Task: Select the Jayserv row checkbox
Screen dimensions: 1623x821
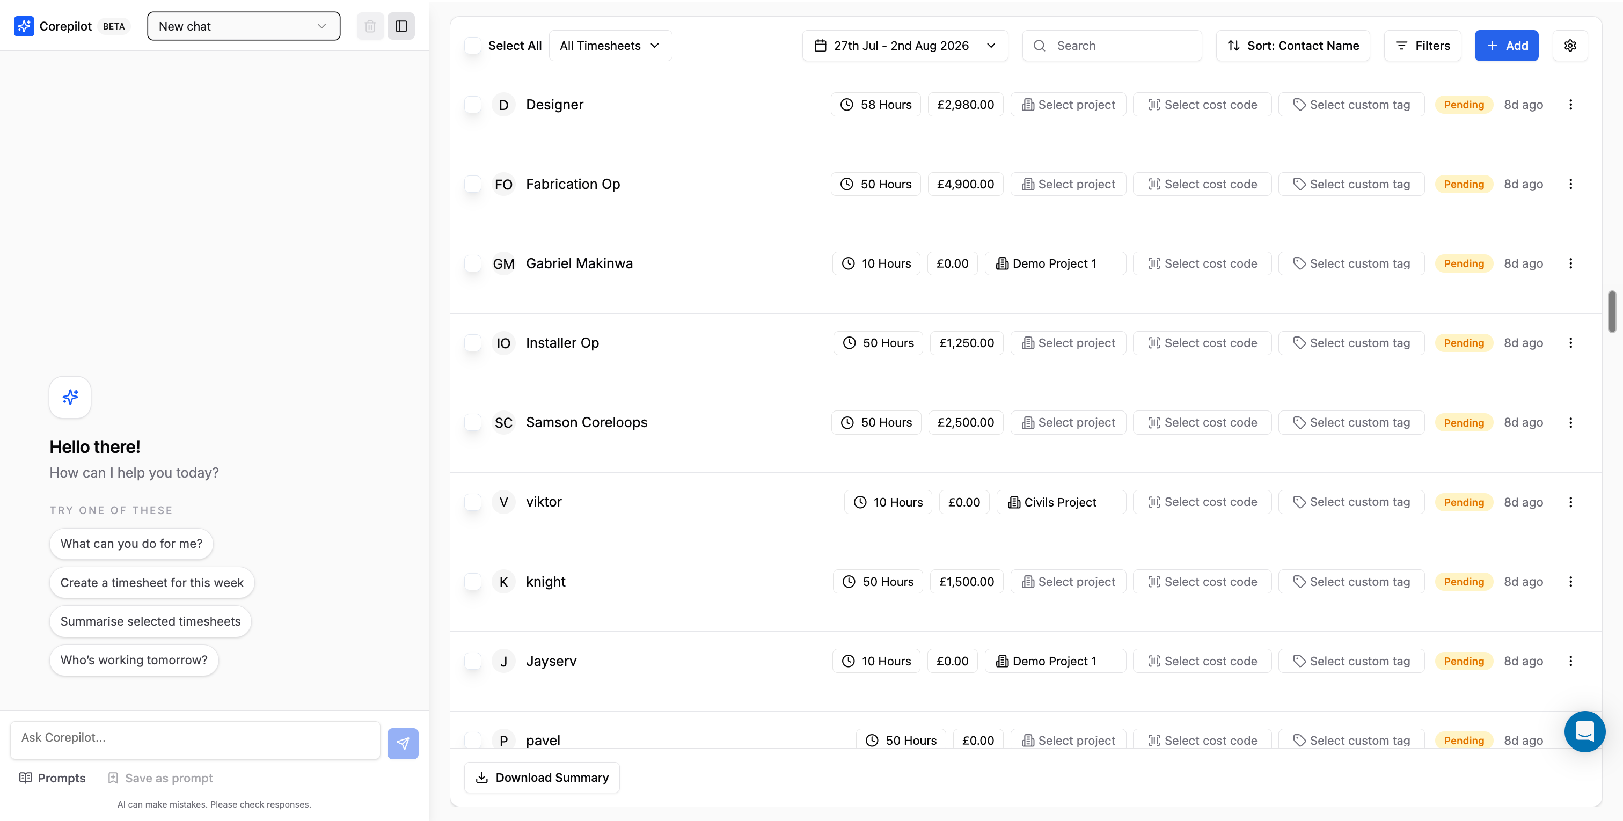Action: point(472,661)
